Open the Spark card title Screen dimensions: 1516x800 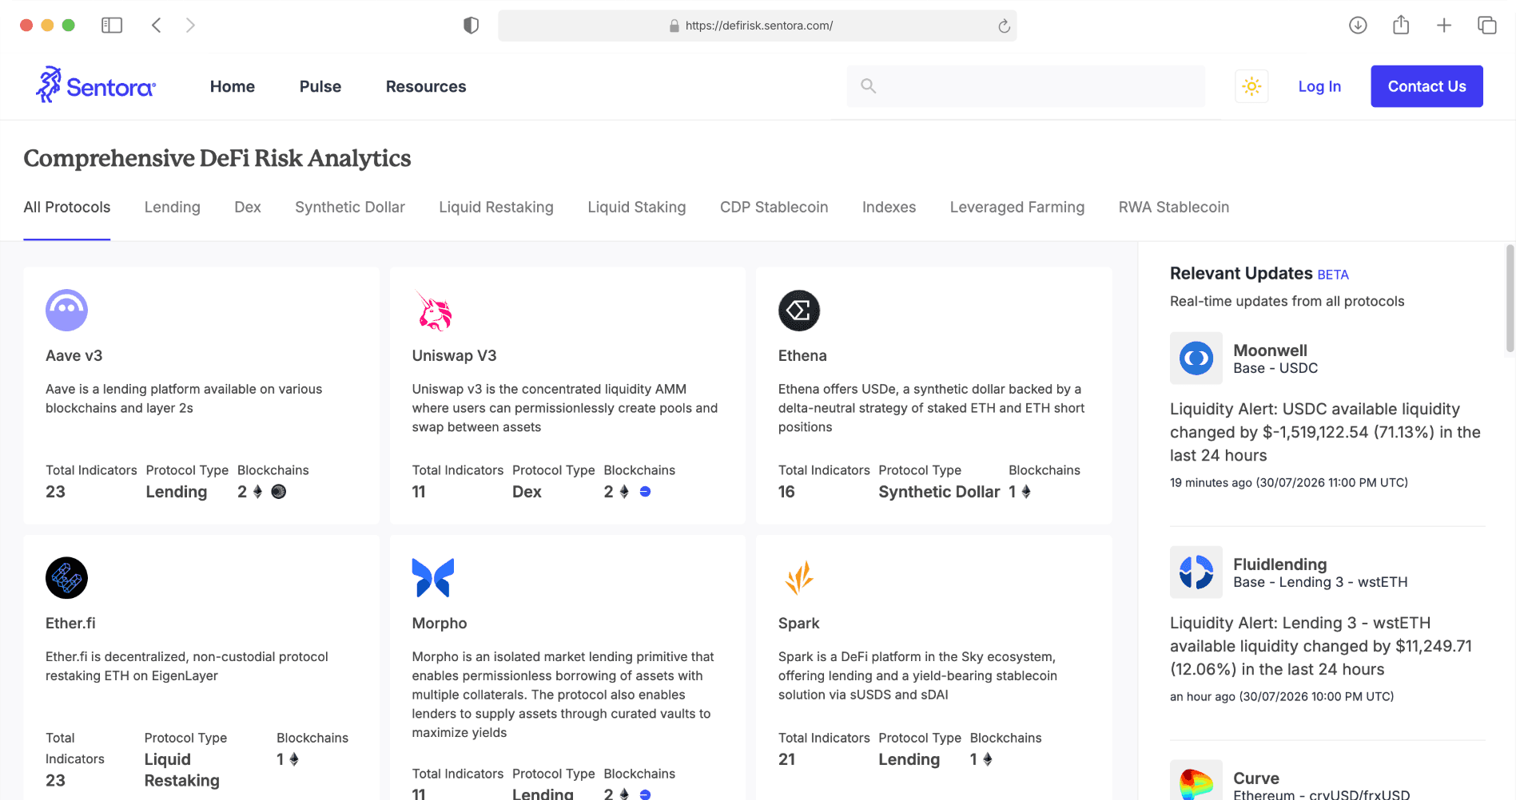coord(799,624)
